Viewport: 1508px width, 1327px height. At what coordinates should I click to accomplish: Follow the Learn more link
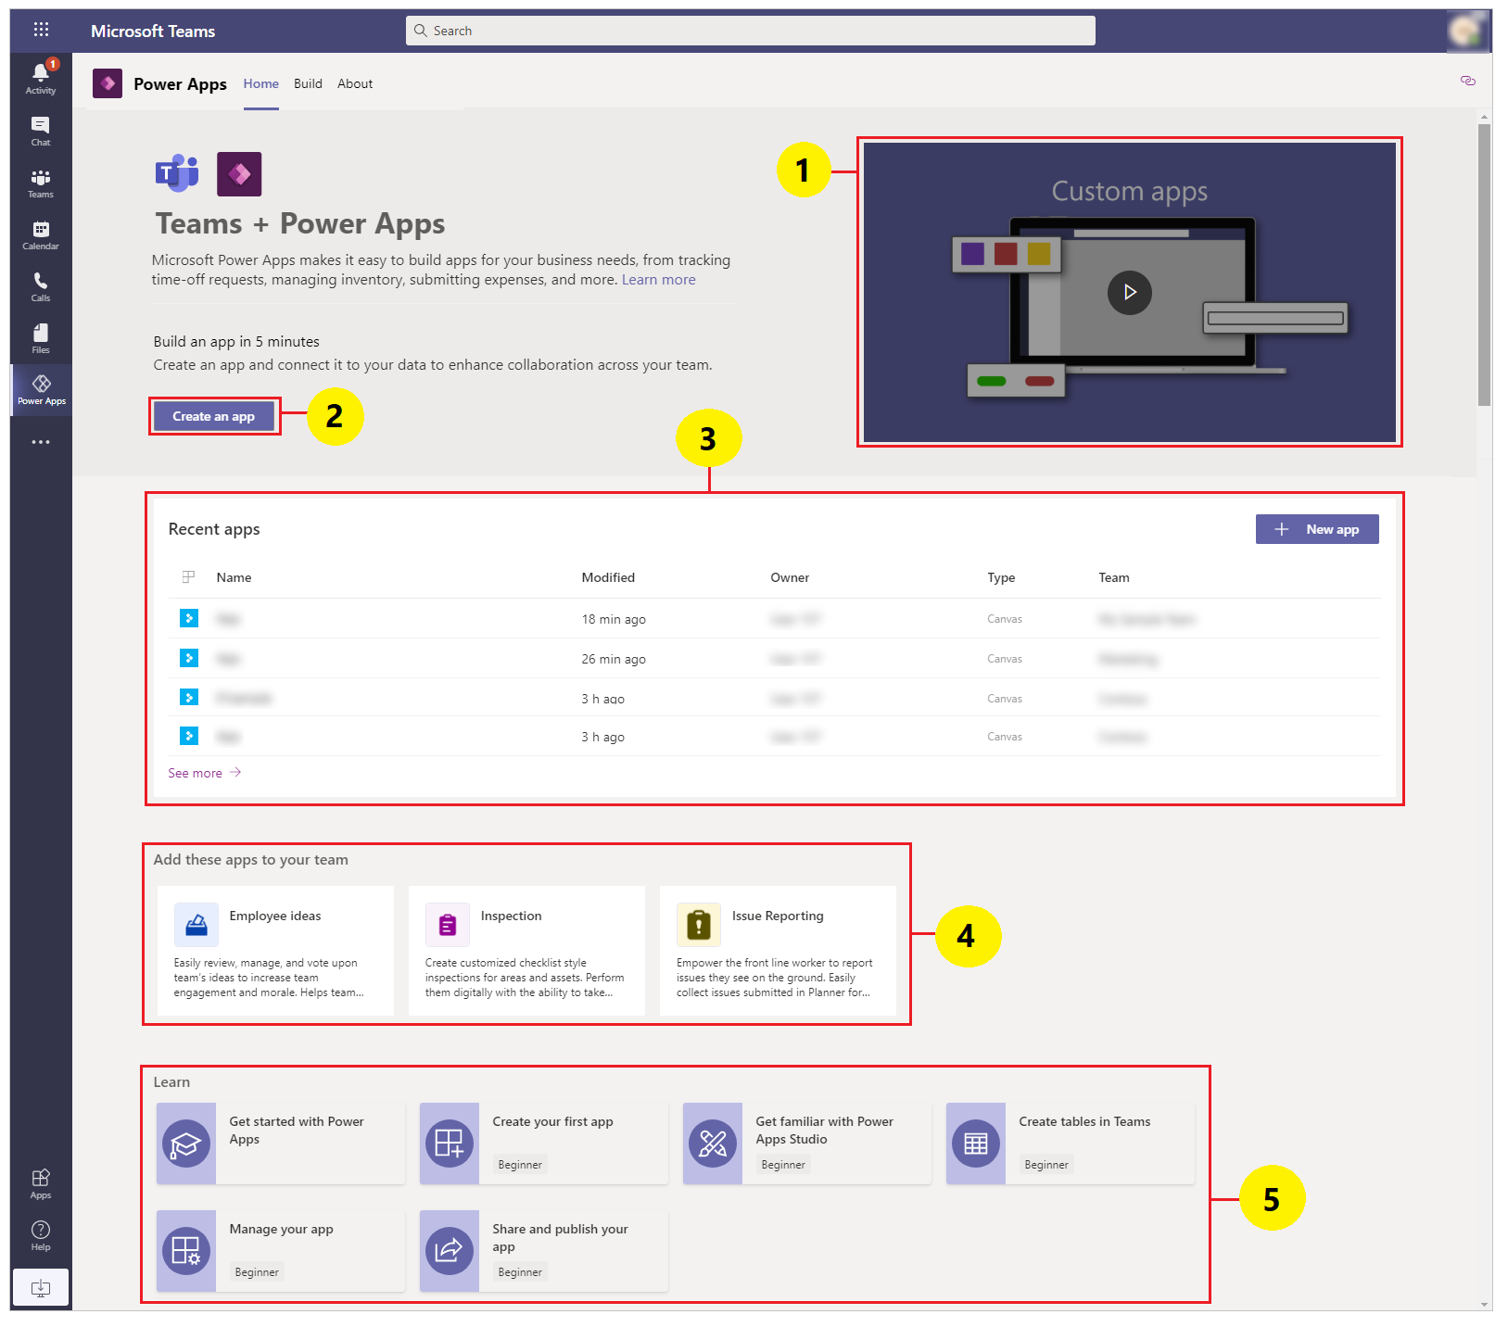[658, 280]
